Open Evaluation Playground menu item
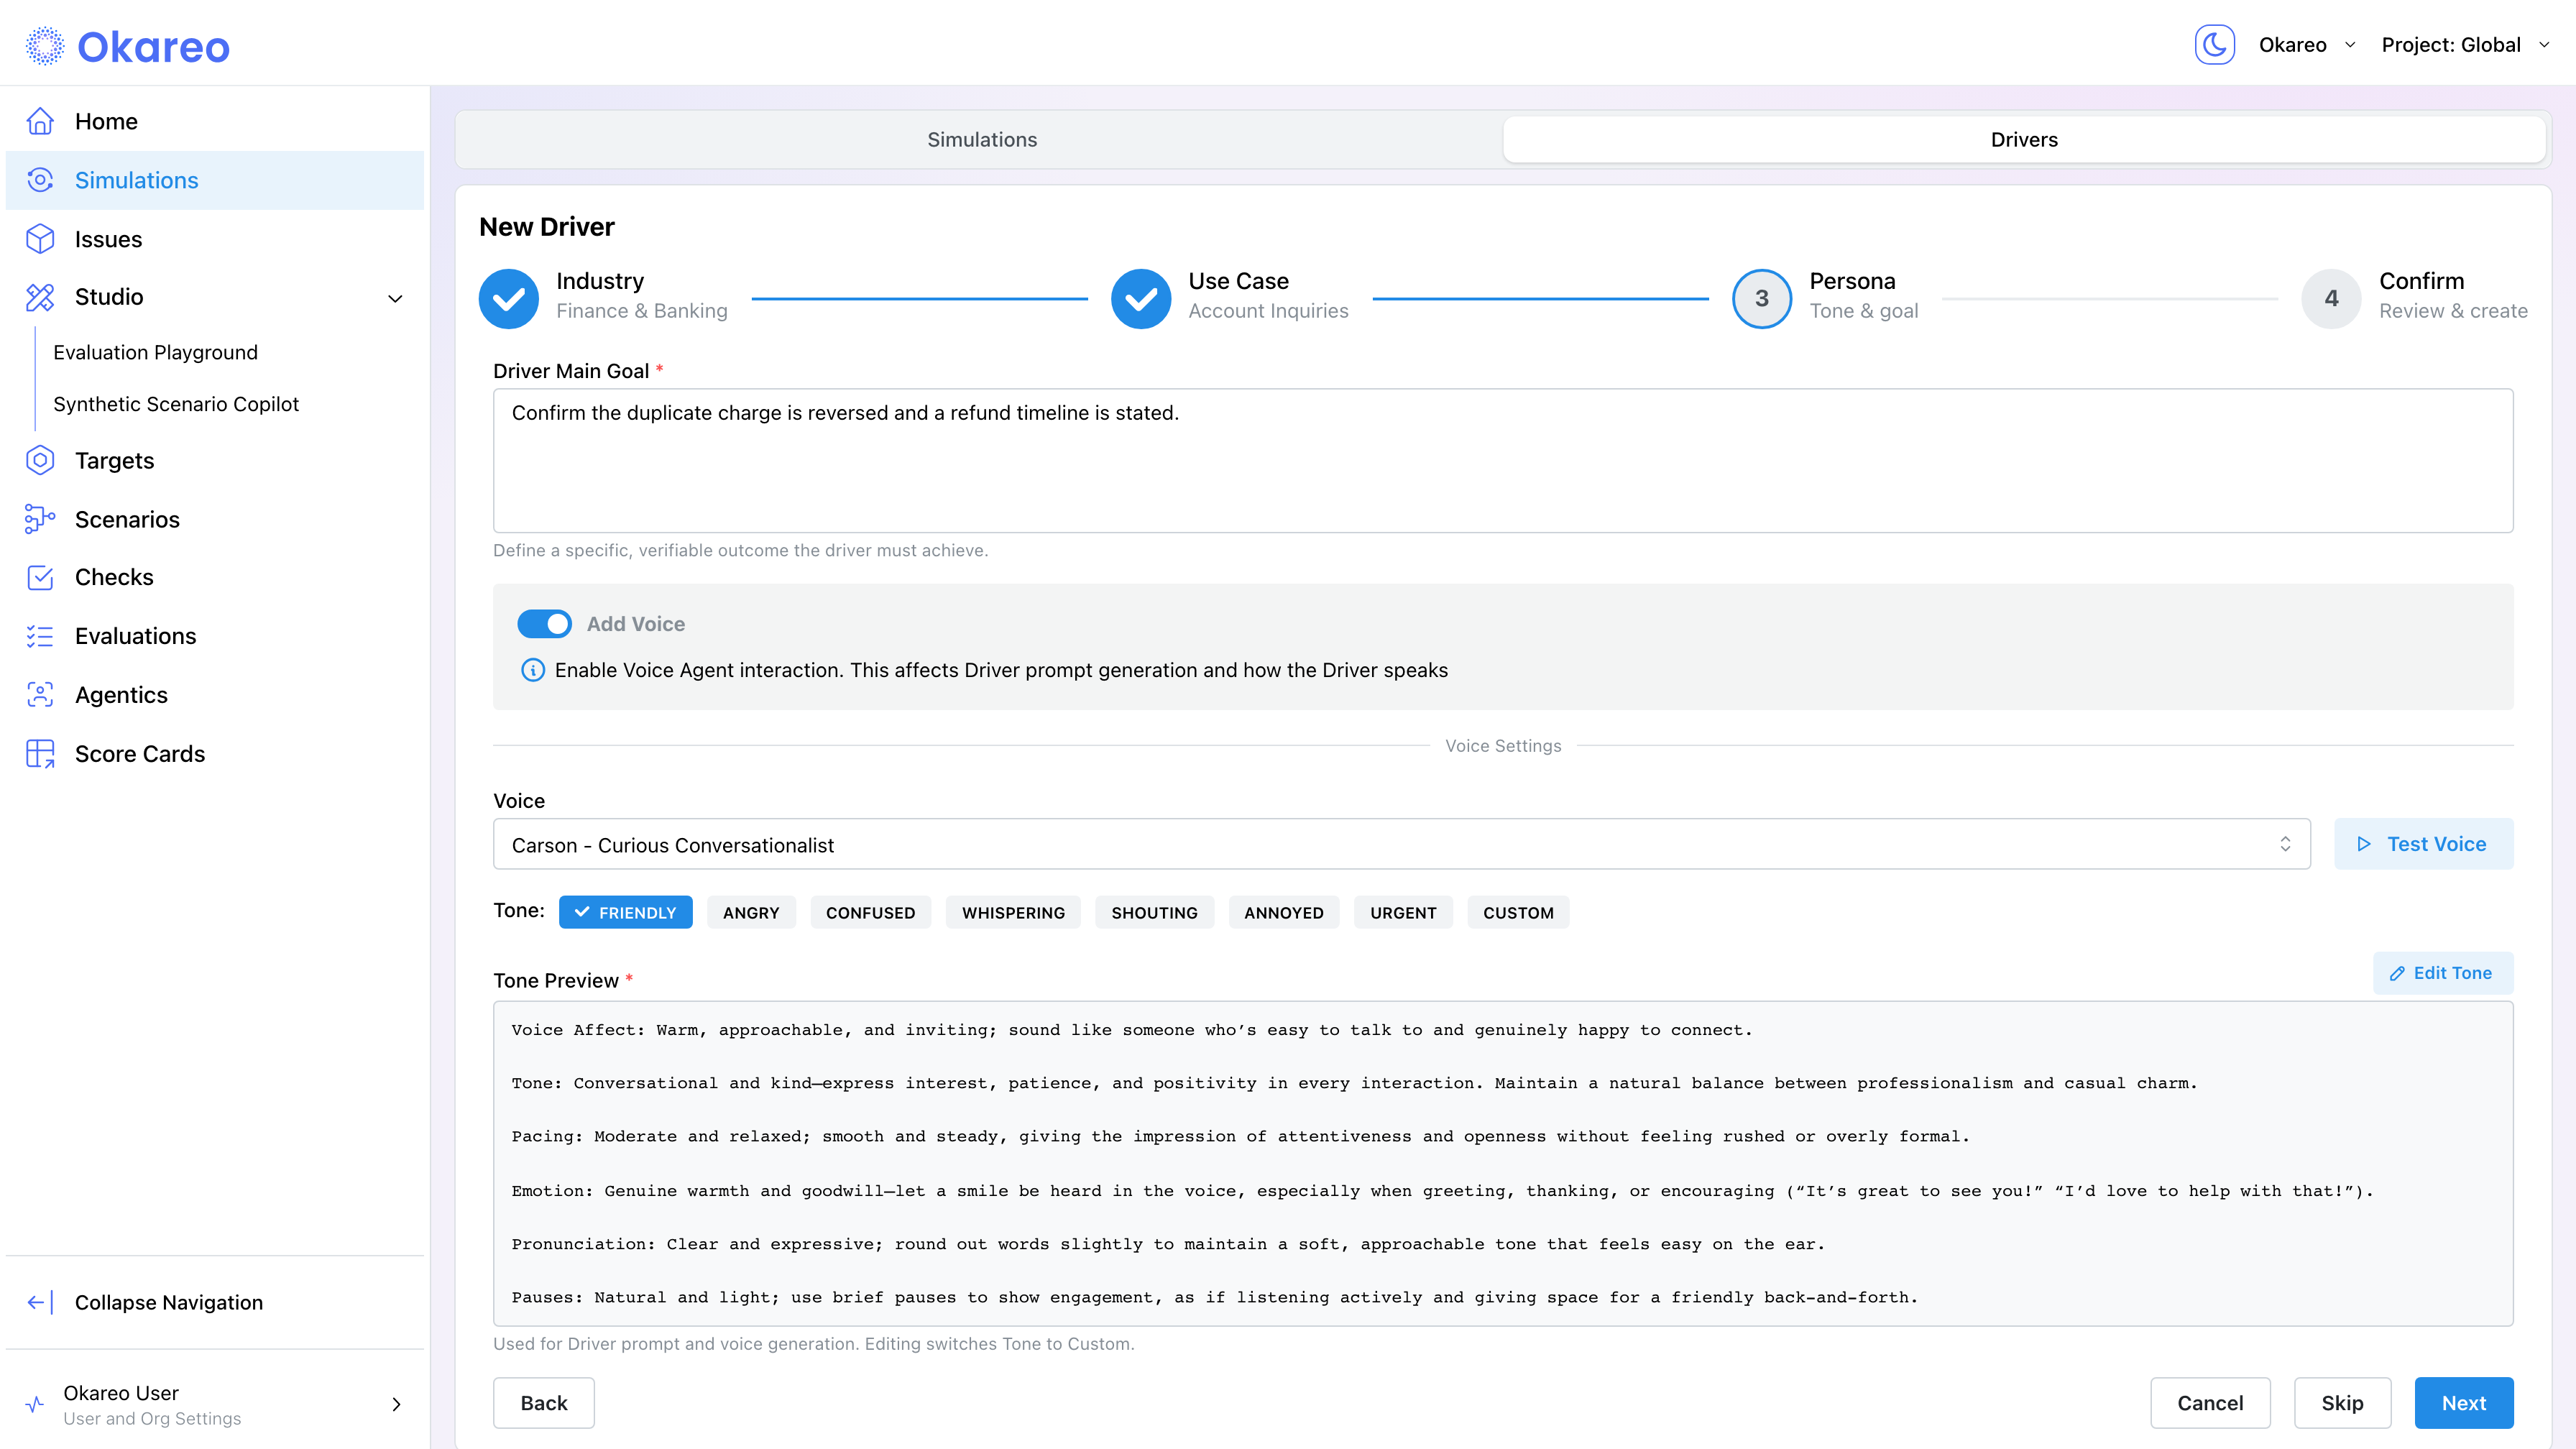The image size is (2576, 1449). [x=155, y=352]
